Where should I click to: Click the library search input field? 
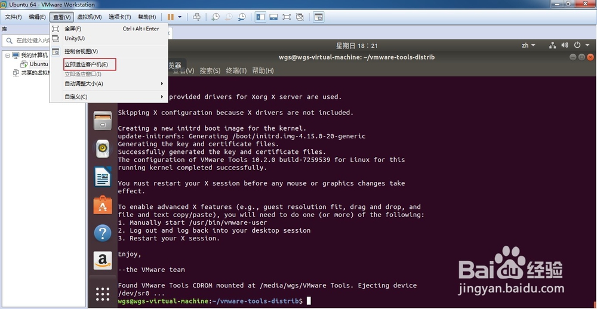click(27, 41)
